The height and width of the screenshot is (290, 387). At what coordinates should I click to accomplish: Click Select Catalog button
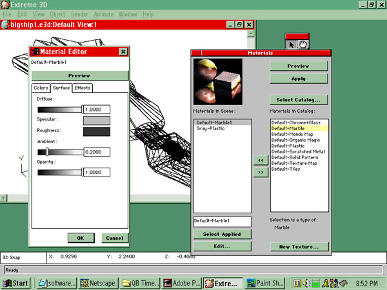click(x=299, y=100)
